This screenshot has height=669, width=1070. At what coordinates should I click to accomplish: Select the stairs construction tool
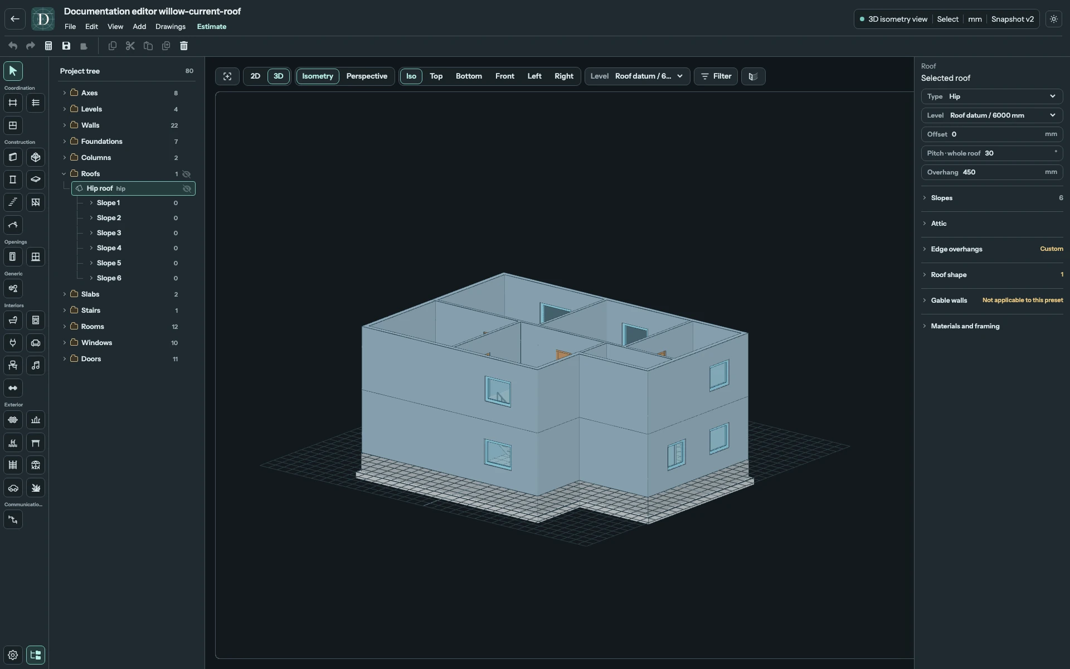point(13,202)
